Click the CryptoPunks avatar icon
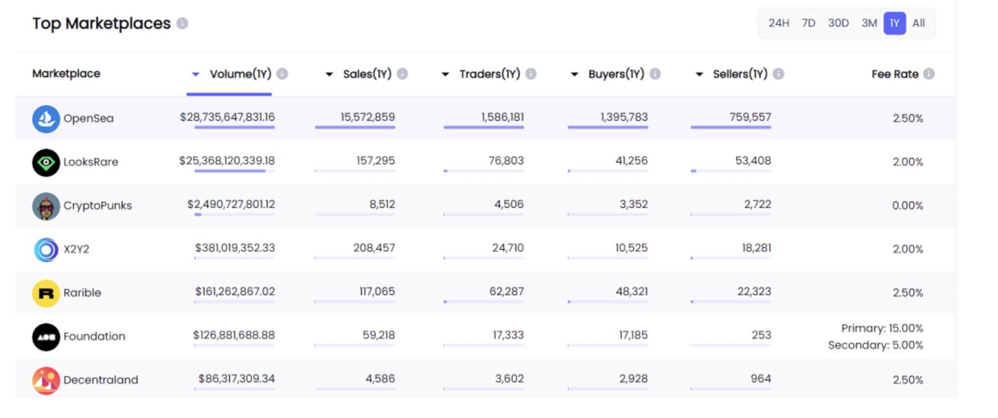The height and width of the screenshot is (418, 998). [46, 206]
